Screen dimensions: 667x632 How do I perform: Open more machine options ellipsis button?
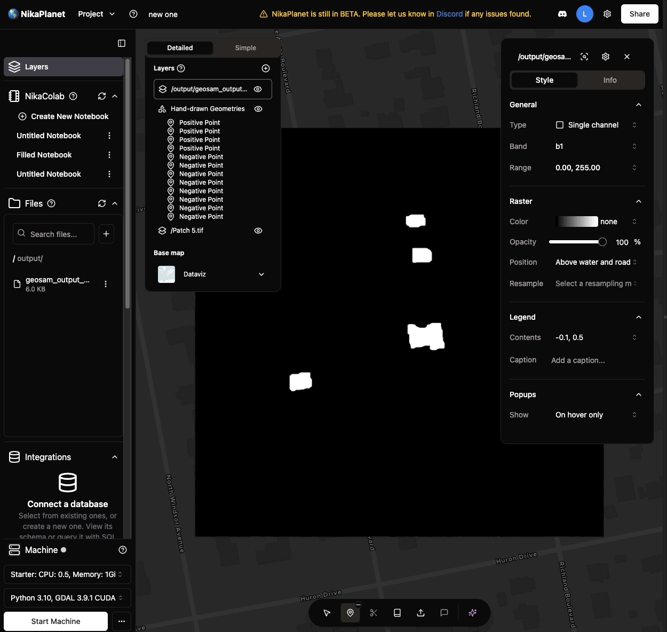(122, 621)
